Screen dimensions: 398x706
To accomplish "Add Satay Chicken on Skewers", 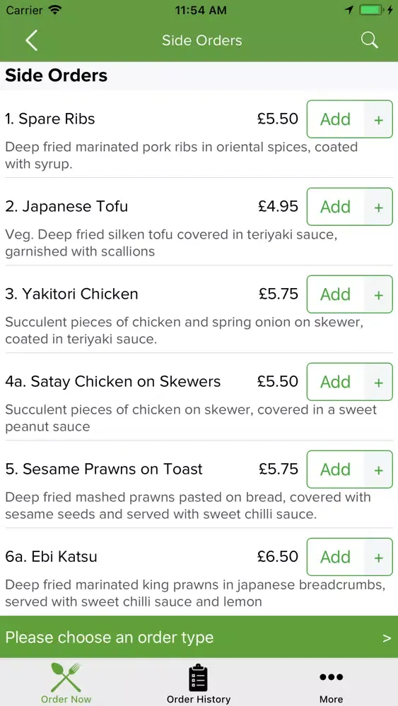I will click(335, 382).
